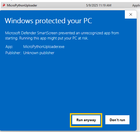Screen dimensions: 140x132
Task: Select the MicroPythonUploader app icon in file list
Action: pos(4,5)
